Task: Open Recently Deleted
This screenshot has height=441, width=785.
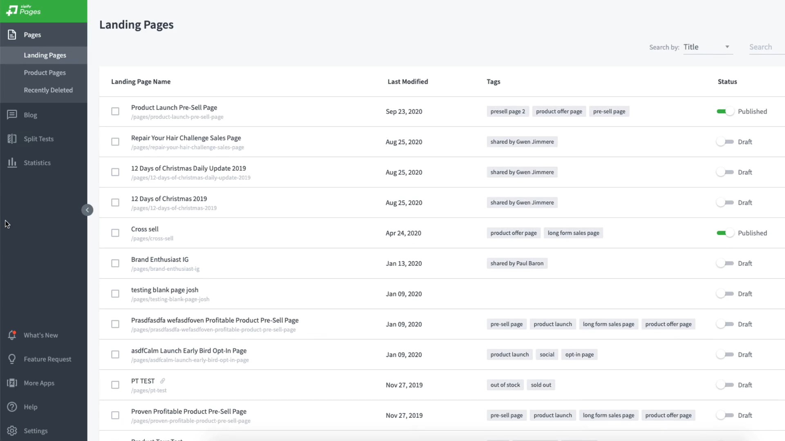Action: pyautogui.click(x=48, y=90)
